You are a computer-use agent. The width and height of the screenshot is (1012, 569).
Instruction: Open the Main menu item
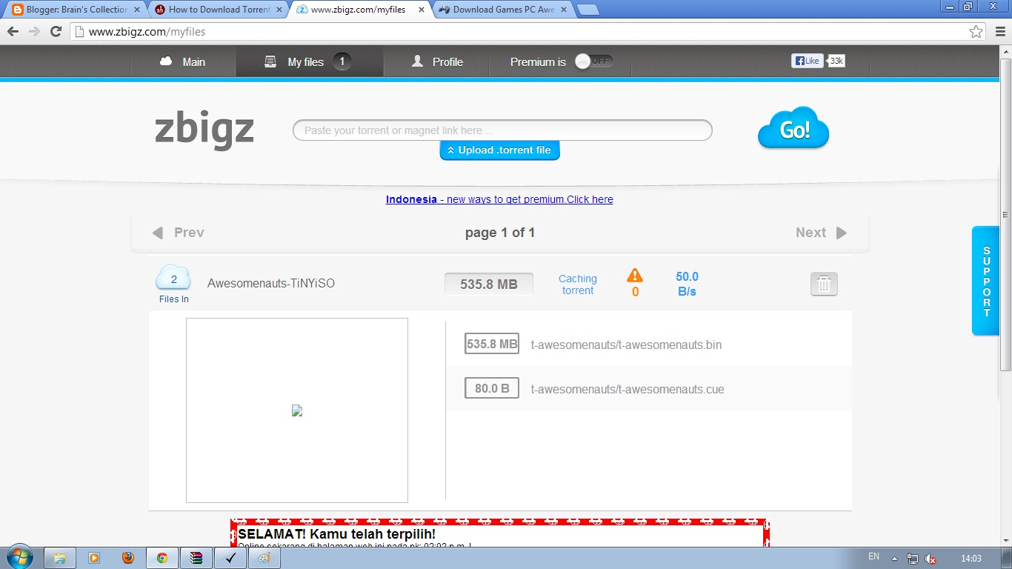point(183,61)
